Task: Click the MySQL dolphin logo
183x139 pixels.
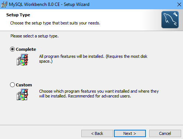Action: coord(170,20)
